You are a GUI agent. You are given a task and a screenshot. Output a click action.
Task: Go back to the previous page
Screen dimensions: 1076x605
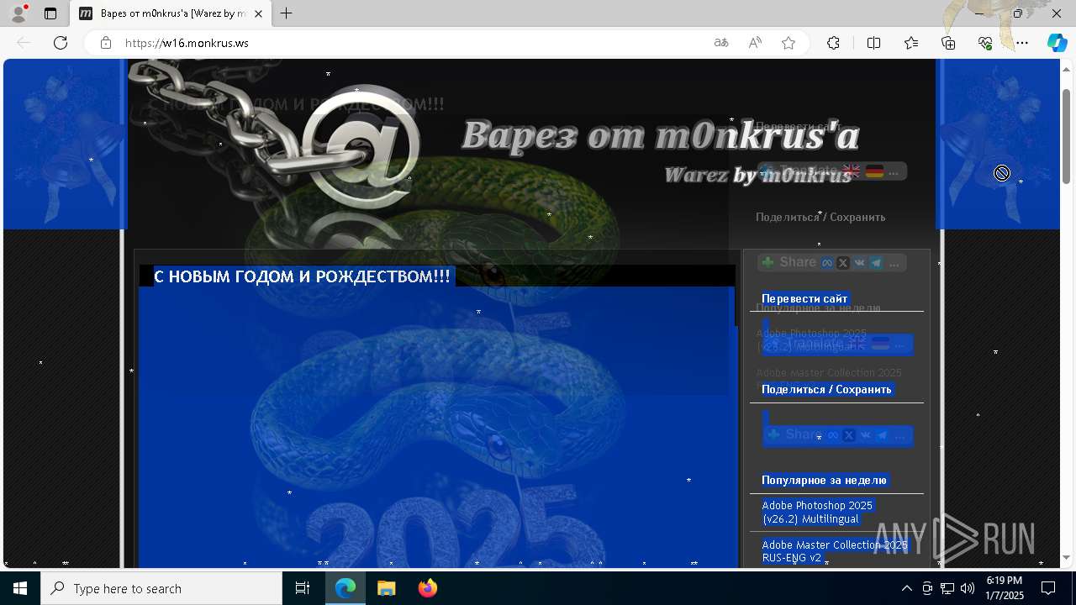tap(24, 43)
